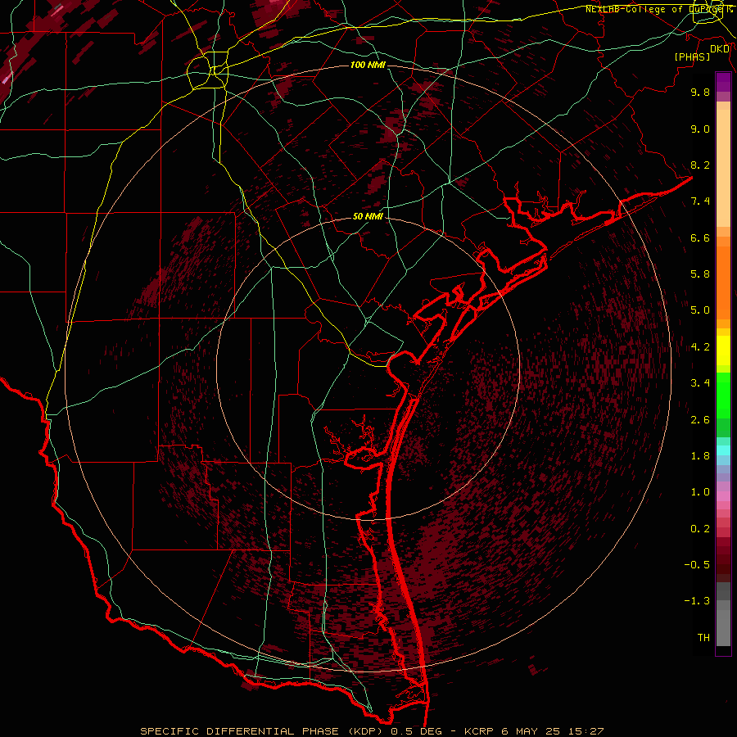Pick the yellow segment of the color bar
The image size is (737, 737).
pyautogui.click(x=723, y=350)
